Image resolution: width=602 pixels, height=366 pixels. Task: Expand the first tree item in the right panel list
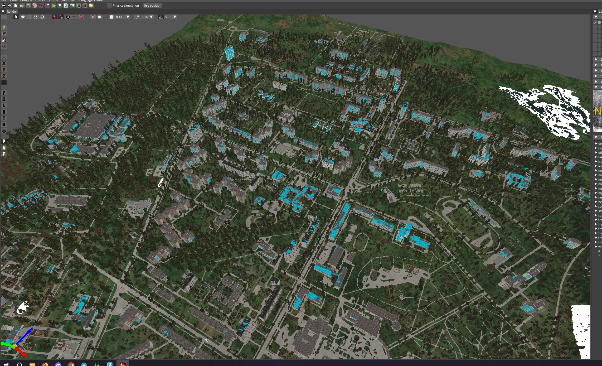coord(596,144)
